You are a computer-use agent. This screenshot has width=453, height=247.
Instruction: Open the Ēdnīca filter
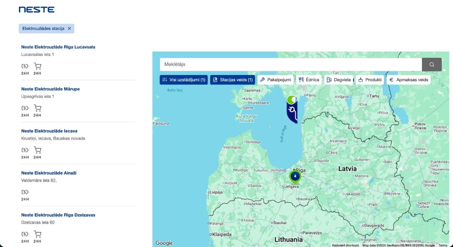click(x=309, y=80)
